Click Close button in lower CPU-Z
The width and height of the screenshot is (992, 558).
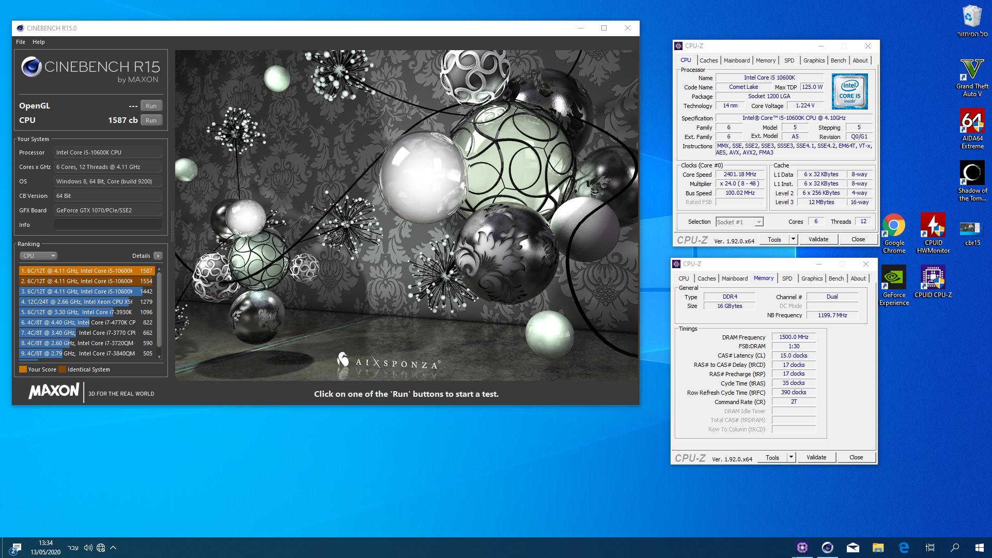tap(856, 457)
